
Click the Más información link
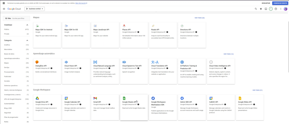[x=81, y=3]
